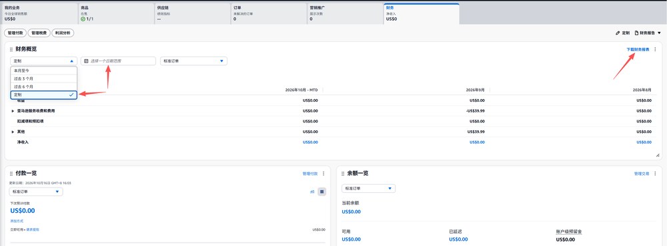
Task: Click the 添加方式 link
Action: (x=17, y=221)
